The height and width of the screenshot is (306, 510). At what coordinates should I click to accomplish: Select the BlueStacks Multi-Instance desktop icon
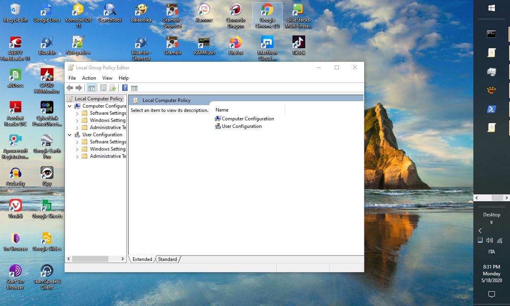298,16
